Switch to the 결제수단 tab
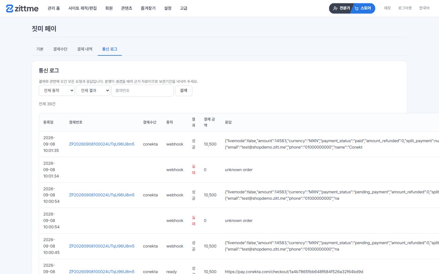Screen dimensions: 439x274 click(x=60, y=49)
